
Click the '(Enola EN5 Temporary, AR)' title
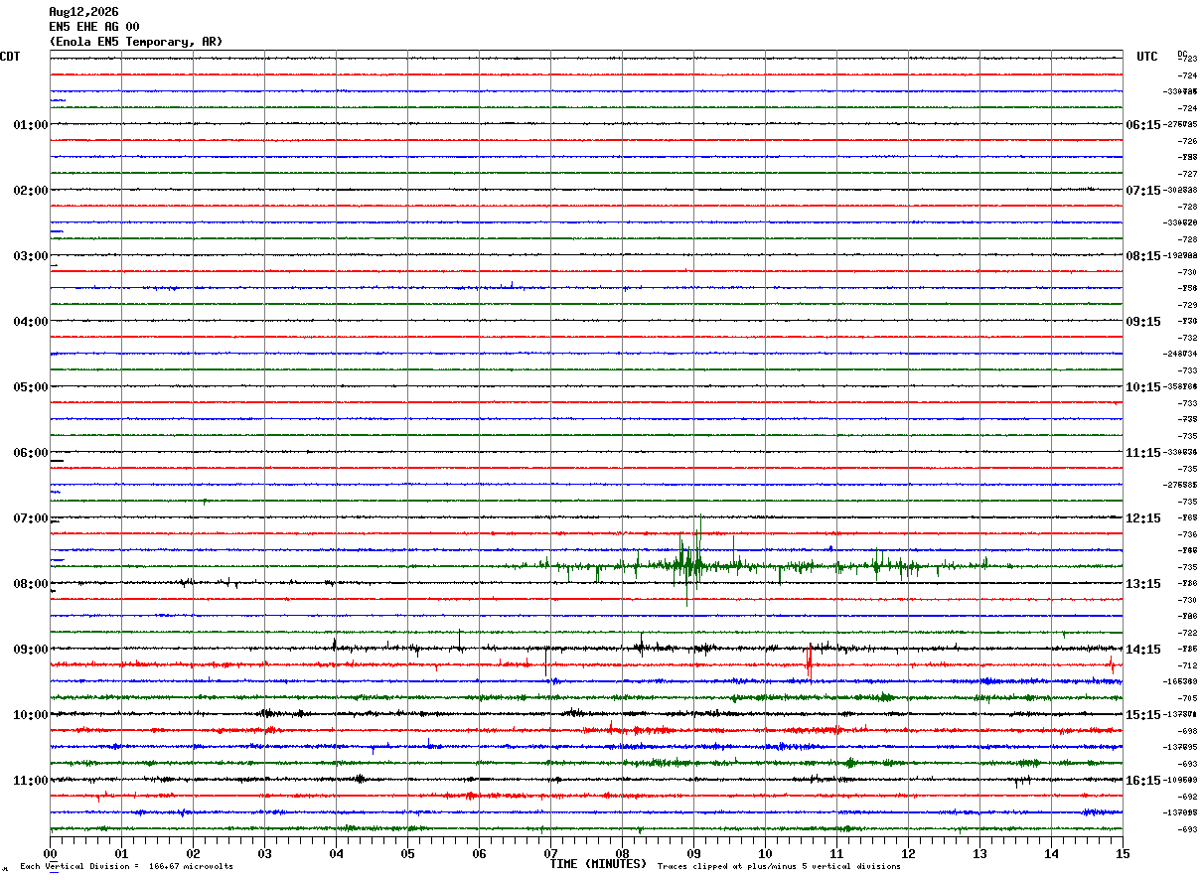pyautogui.click(x=136, y=42)
